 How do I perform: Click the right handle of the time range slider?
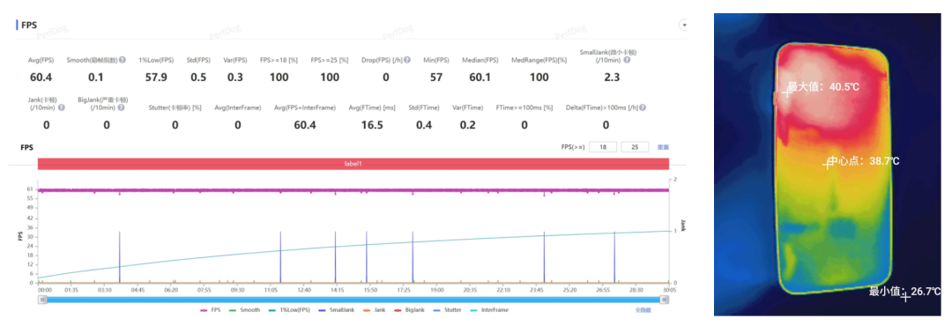[665, 300]
